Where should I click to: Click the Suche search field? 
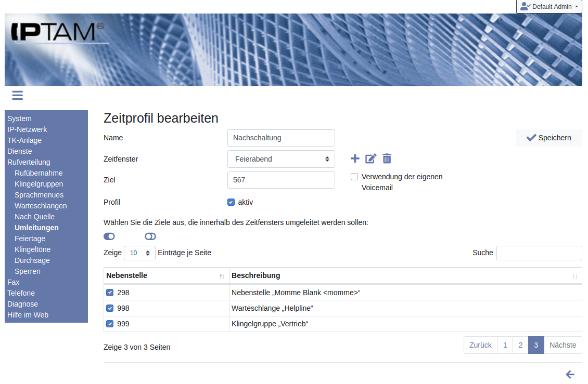click(x=539, y=253)
